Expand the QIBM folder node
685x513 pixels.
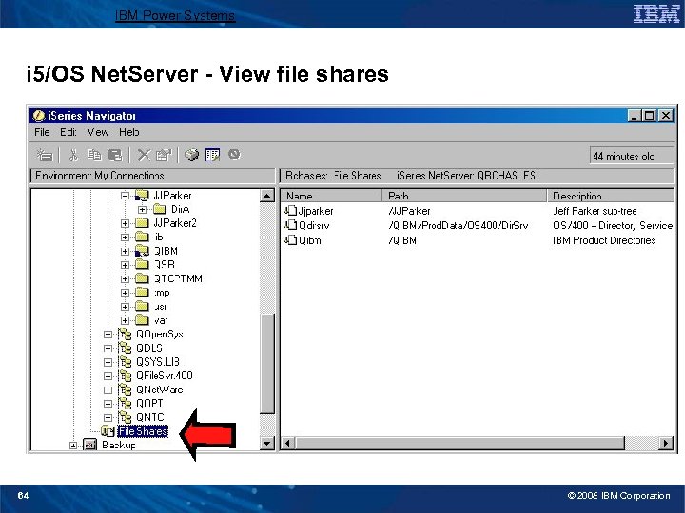125,251
